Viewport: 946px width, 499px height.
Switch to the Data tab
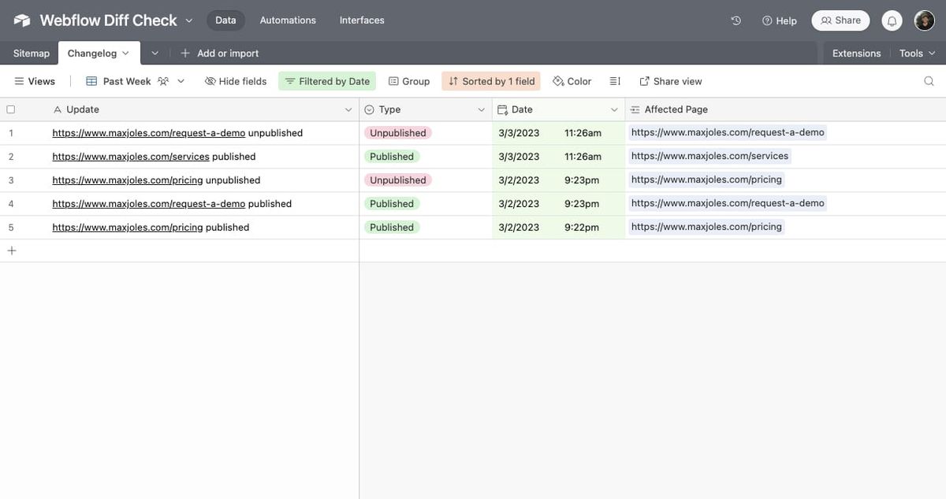[x=225, y=20]
